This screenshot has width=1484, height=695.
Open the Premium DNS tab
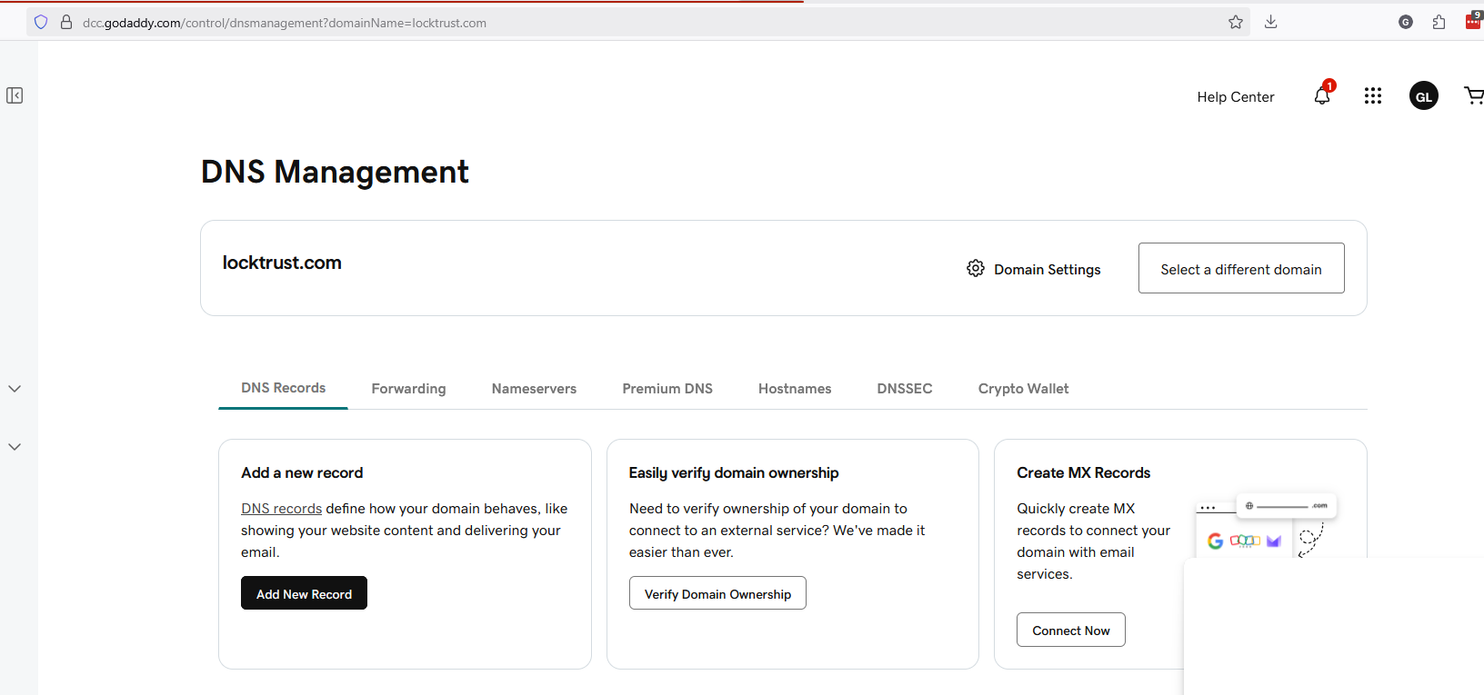(x=667, y=389)
